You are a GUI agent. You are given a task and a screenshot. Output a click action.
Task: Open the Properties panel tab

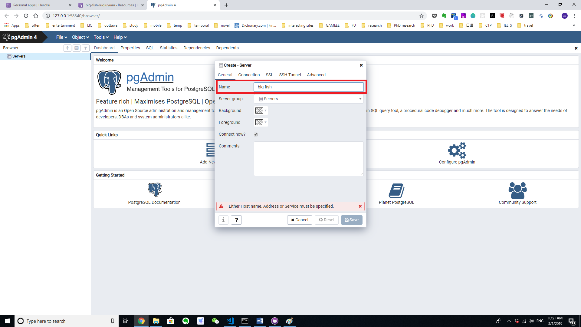[x=130, y=48]
